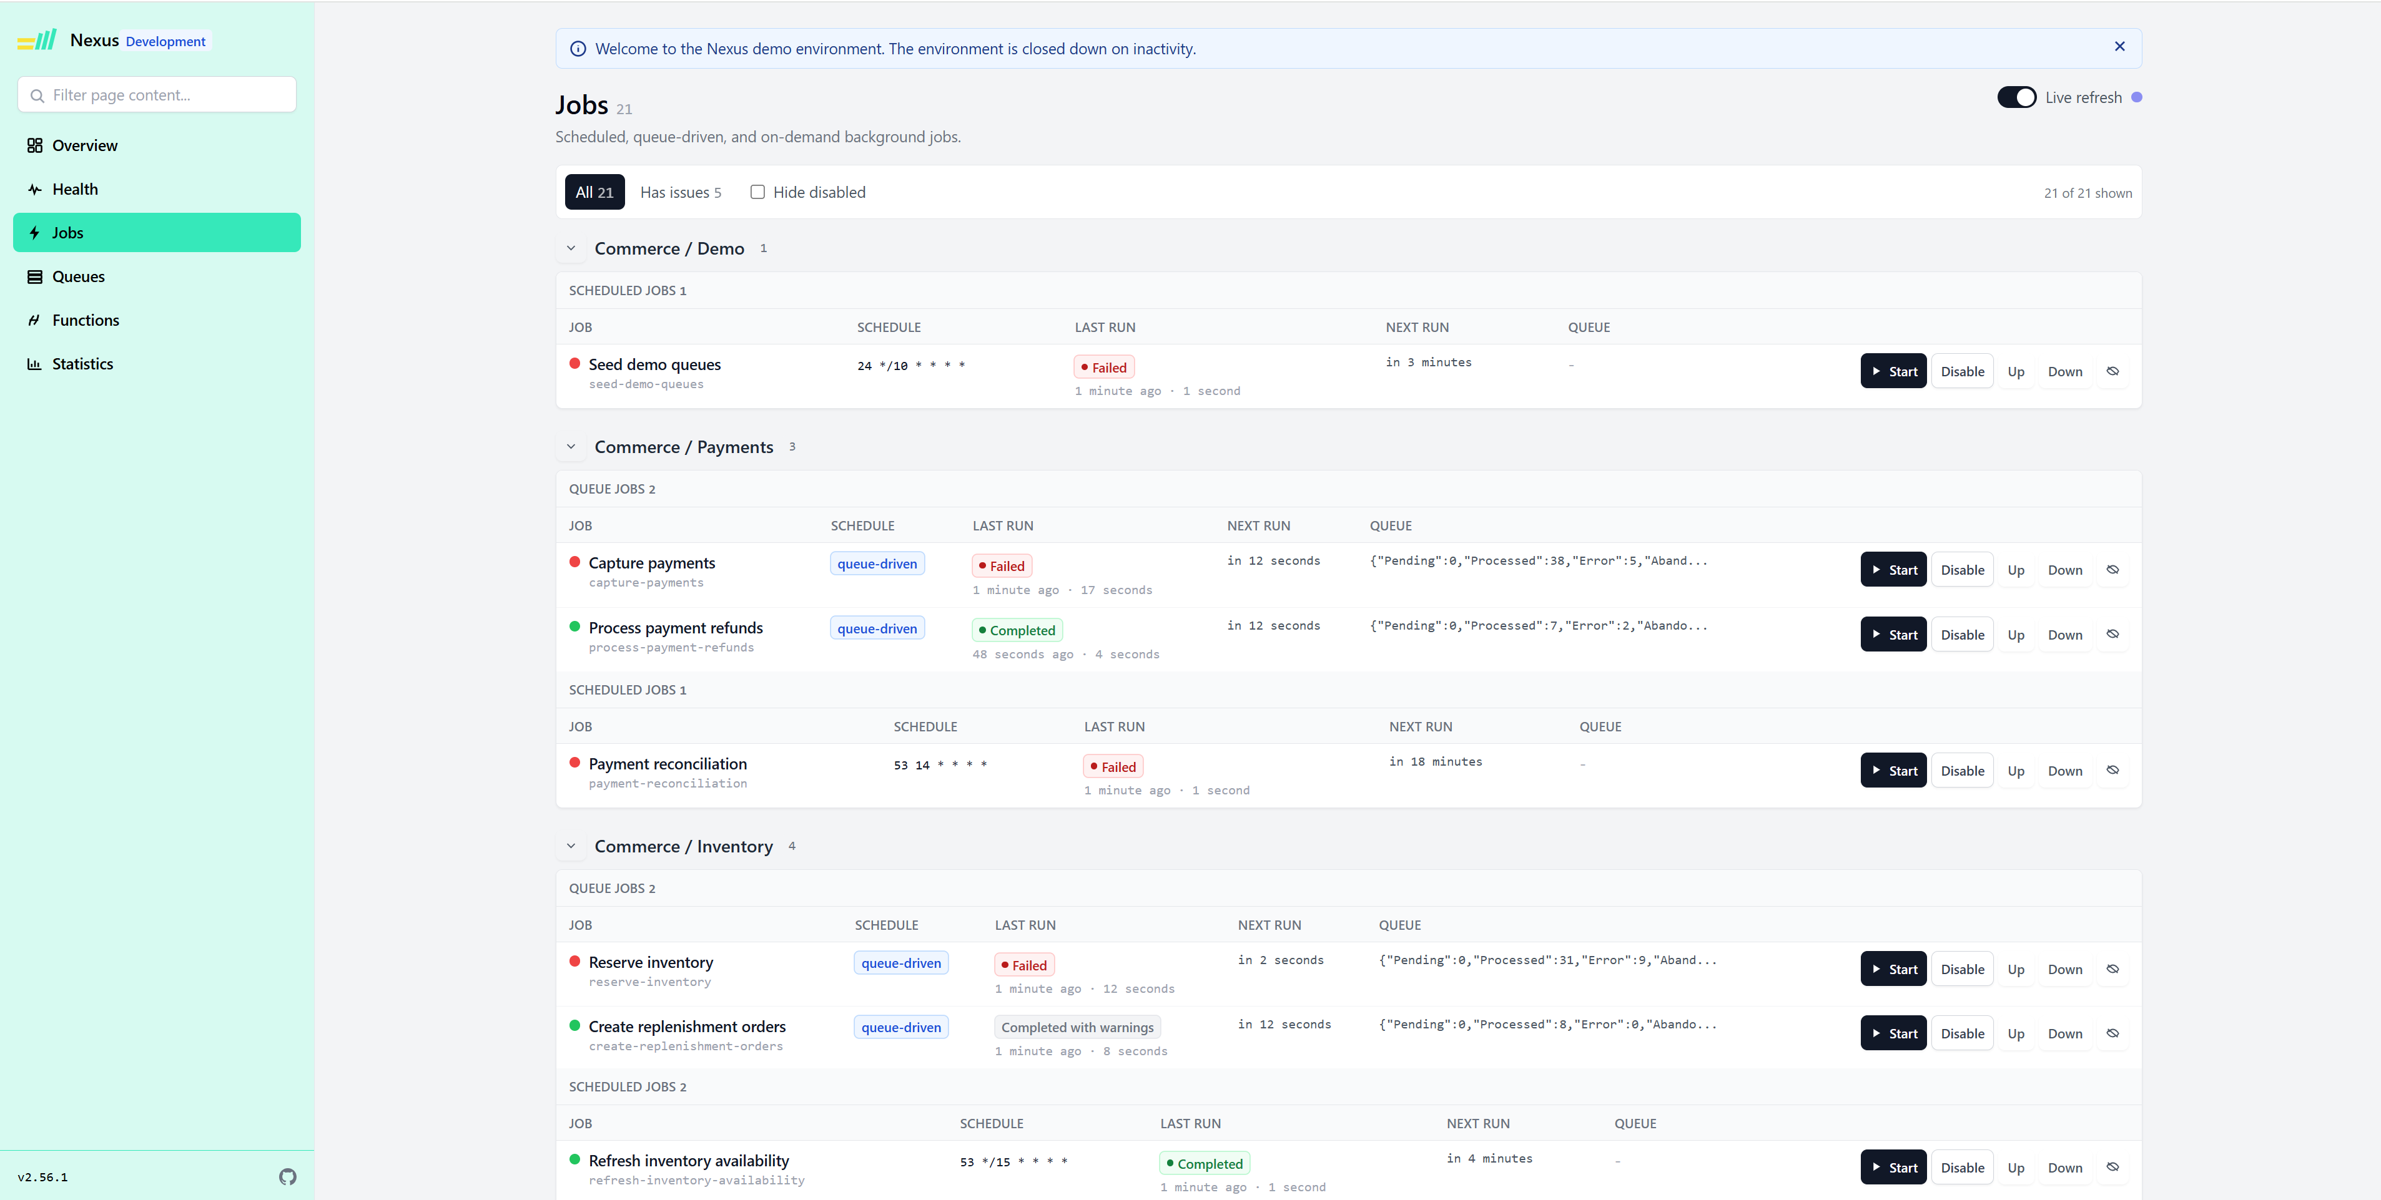
Task: Click the green status dot for Process payment refunds
Action: [x=575, y=627]
